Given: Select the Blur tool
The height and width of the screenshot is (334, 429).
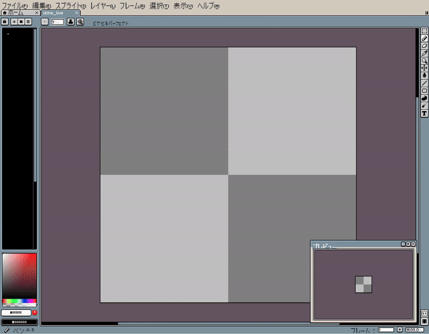Looking at the screenshot, I should (424, 106).
